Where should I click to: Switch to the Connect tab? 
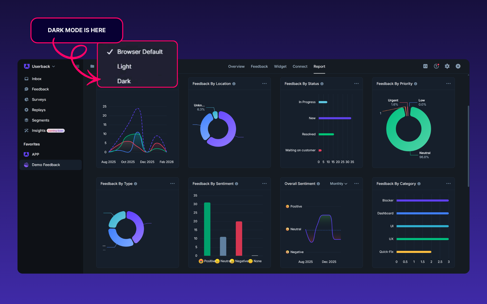click(x=300, y=66)
